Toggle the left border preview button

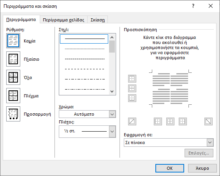(158, 121)
